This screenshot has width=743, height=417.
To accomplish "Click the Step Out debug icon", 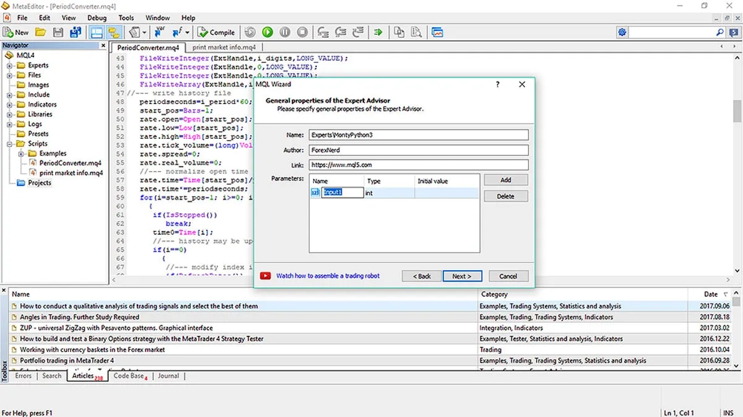I will [357, 32].
